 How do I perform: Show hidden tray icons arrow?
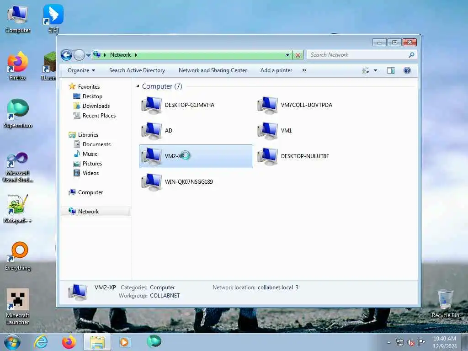point(388,343)
